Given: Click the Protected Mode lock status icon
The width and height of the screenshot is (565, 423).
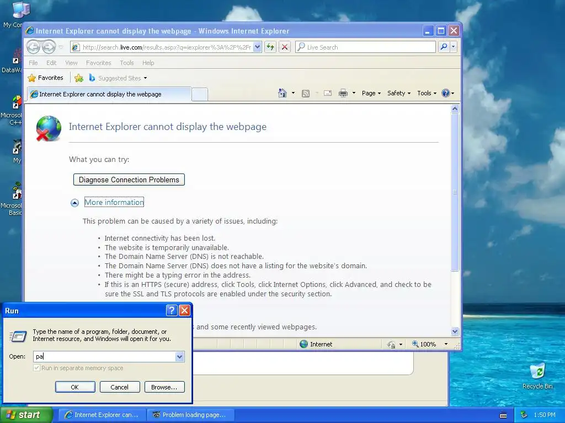Looking at the screenshot, I should coord(391,345).
